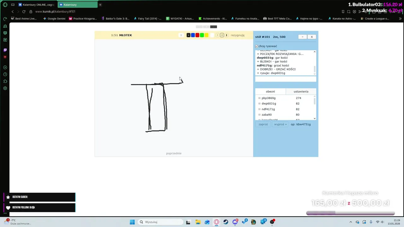Select player ndf4171g in the list
The width and height of the screenshot is (404, 227).
(268, 109)
